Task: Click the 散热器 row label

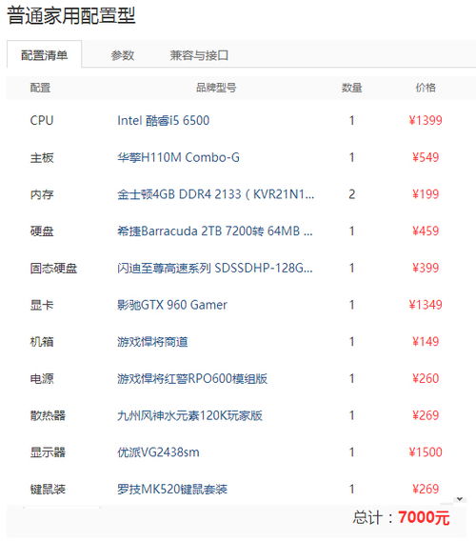Action: 48,415
